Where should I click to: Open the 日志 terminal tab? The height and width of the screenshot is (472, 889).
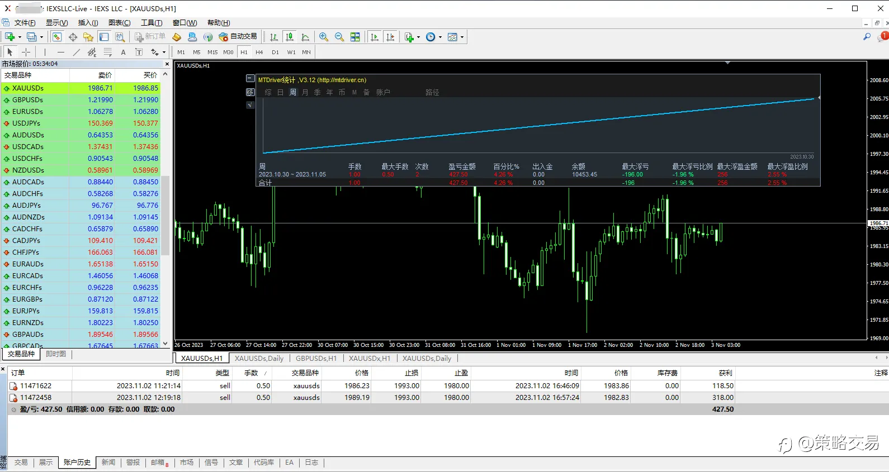coord(311,463)
